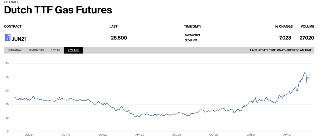Show the 1 YEAR chart view
This screenshot has width=322, height=138.
click(56, 50)
